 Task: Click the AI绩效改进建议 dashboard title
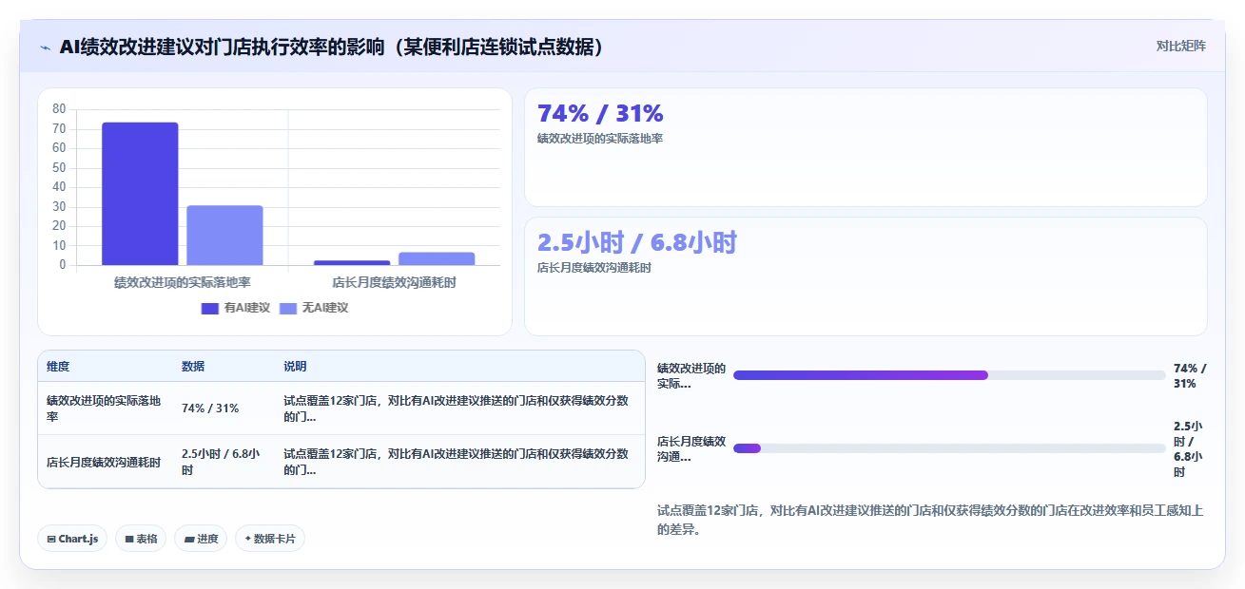point(332,47)
